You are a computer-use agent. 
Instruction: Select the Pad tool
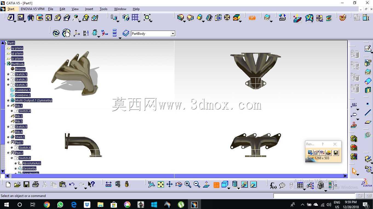(11, 18)
